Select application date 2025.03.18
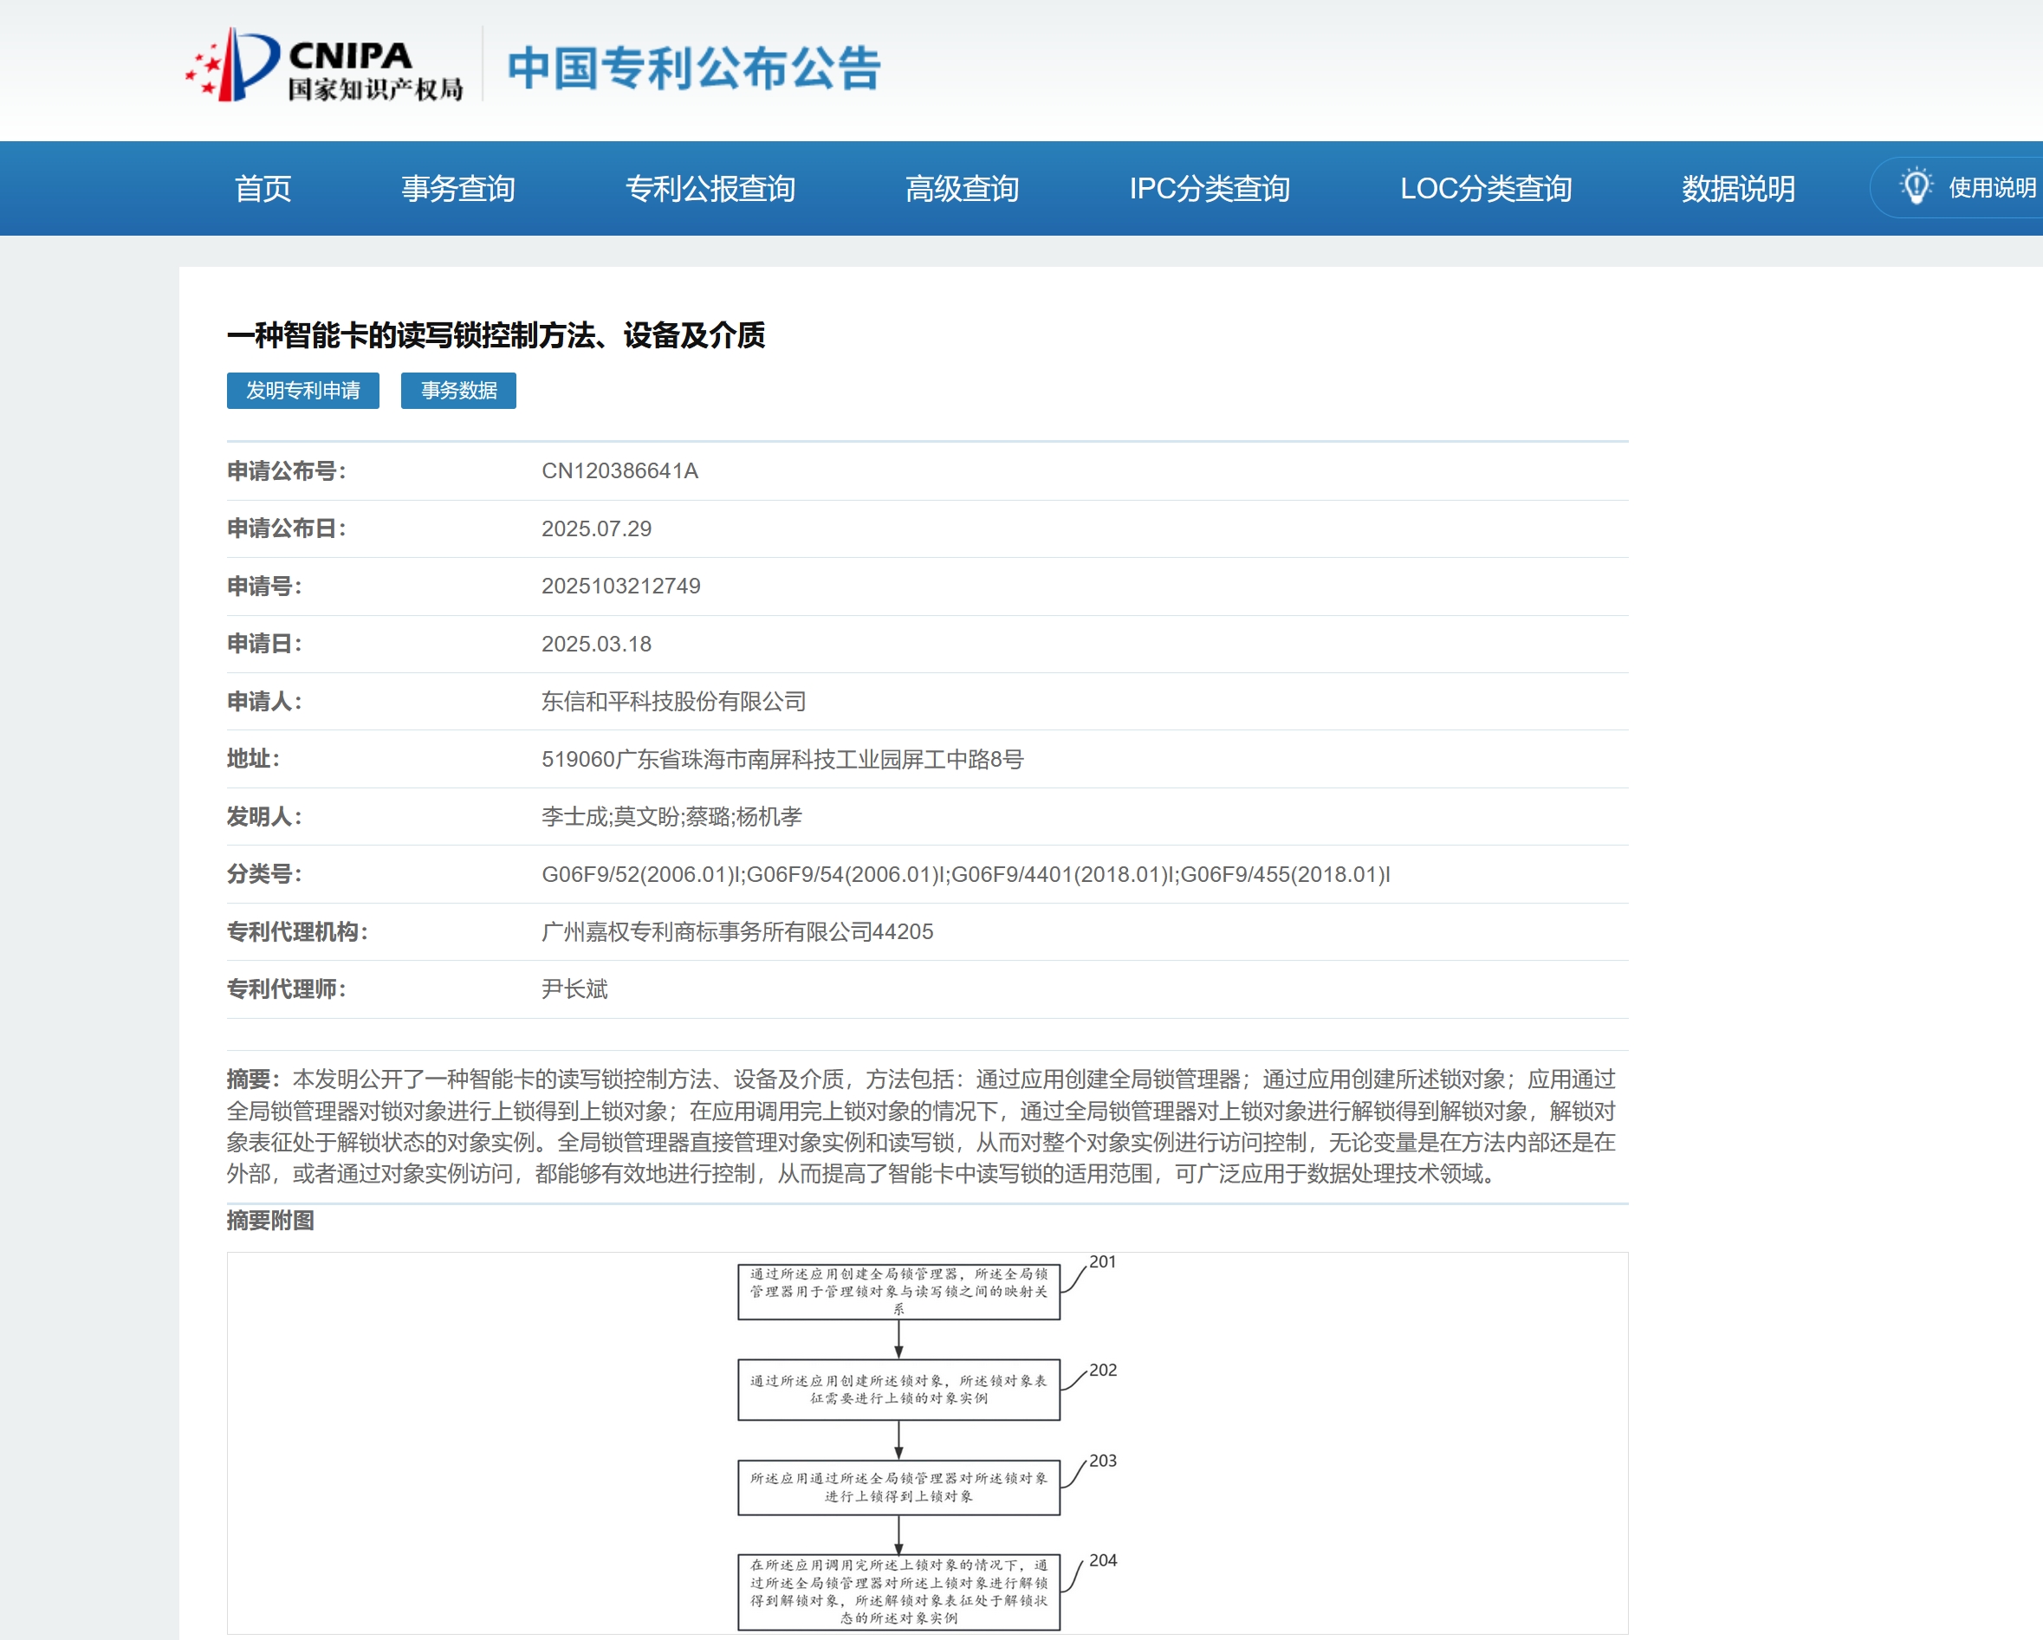The image size is (2043, 1640). [596, 645]
